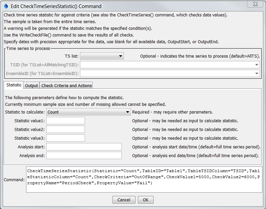Click the Statistic value1 input field

pyautogui.click(x=66, y=121)
